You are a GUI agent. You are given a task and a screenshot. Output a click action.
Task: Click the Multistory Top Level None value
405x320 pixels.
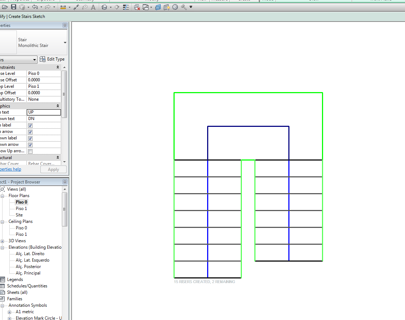[x=44, y=99]
